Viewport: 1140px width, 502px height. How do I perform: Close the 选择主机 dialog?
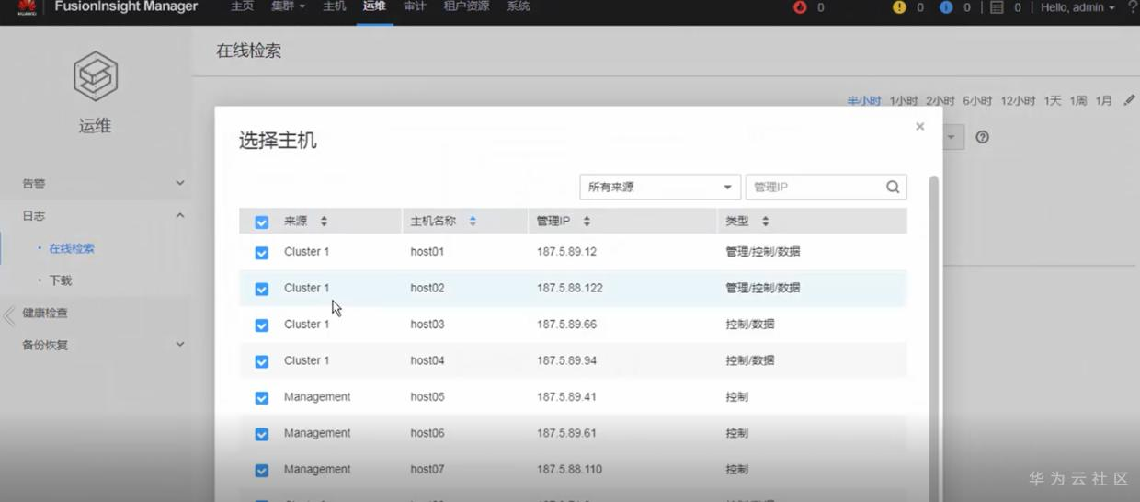(x=919, y=127)
